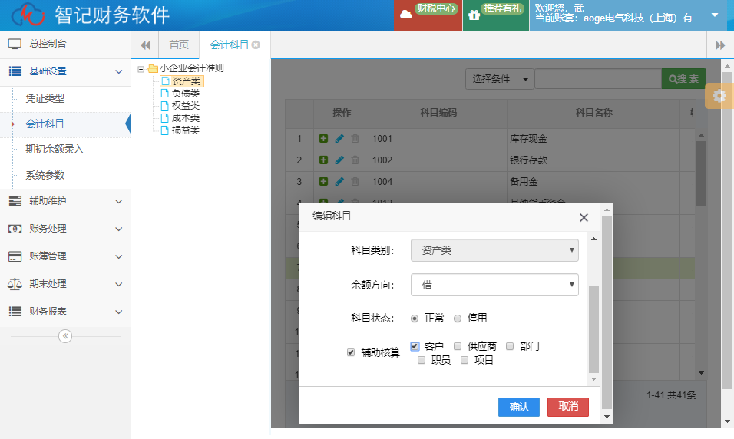Select 损益类 in the tree
This screenshot has width=734, height=439.
pos(186,130)
